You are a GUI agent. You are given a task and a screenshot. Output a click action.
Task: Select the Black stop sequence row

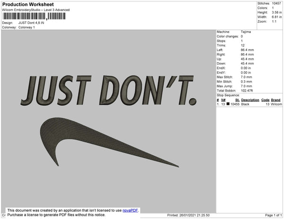(249, 104)
